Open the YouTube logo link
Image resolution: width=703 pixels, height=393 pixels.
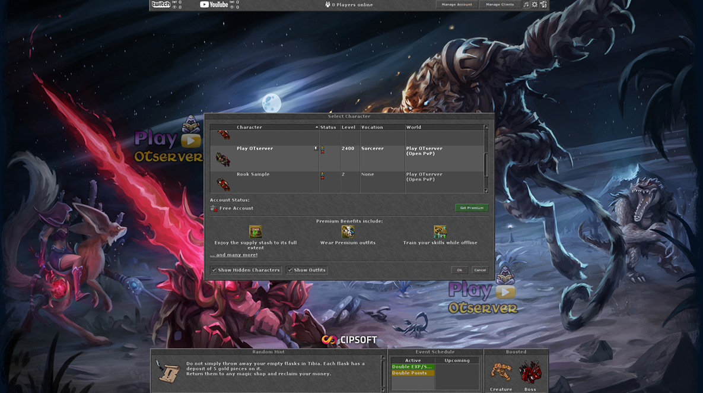(214, 5)
